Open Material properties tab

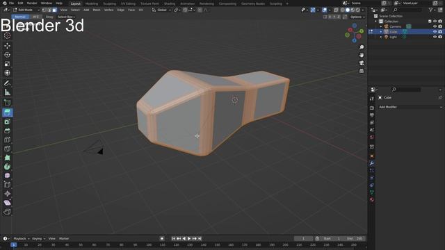click(372, 199)
